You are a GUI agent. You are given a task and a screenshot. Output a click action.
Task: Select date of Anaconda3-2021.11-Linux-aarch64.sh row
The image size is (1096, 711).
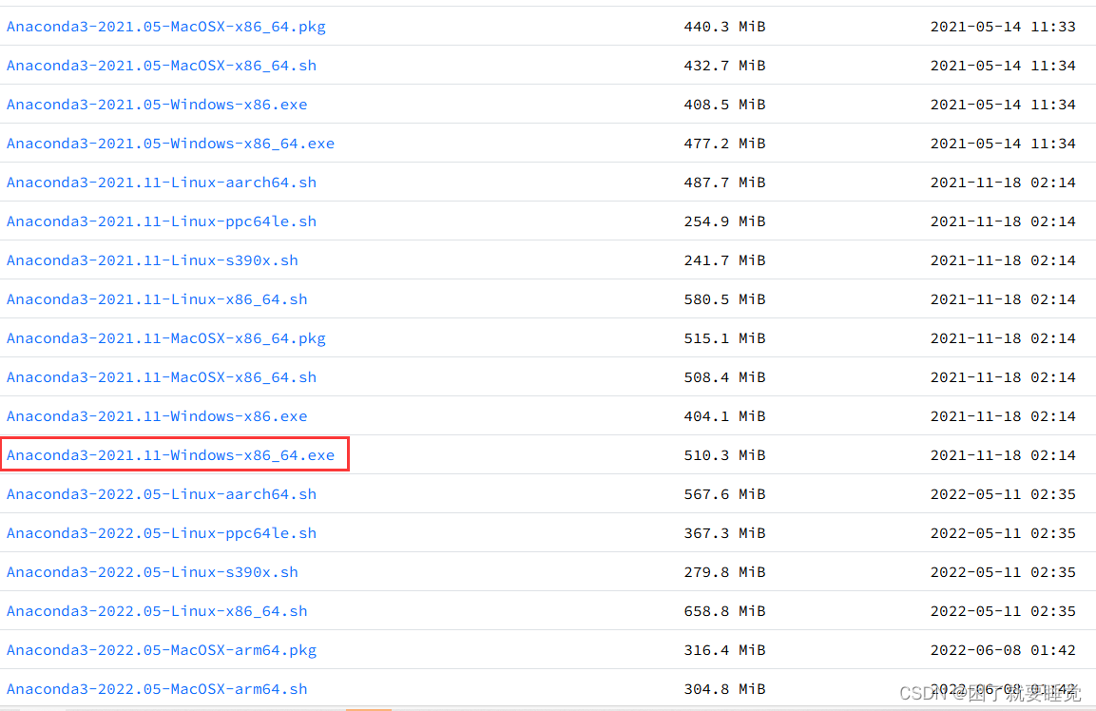pyautogui.click(x=1003, y=183)
